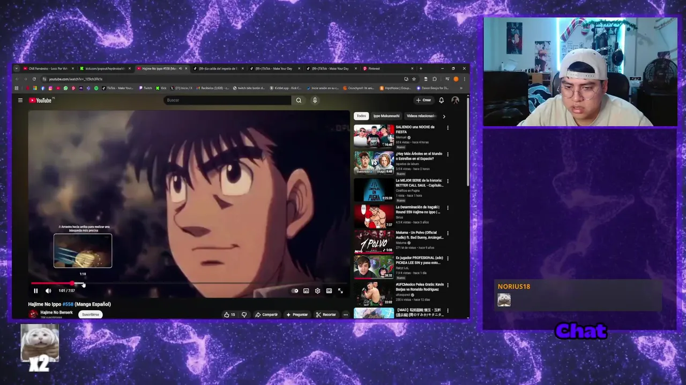Dislike the video with thumbs down

(x=244, y=314)
